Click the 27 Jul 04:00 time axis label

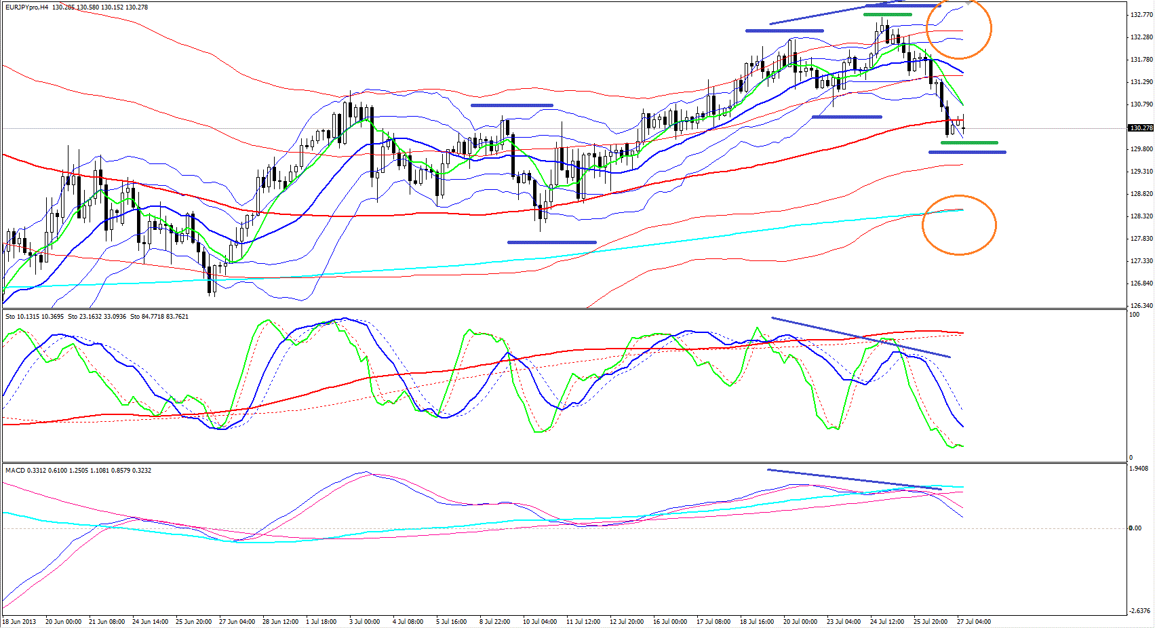pyautogui.click(x=973, y=621)
